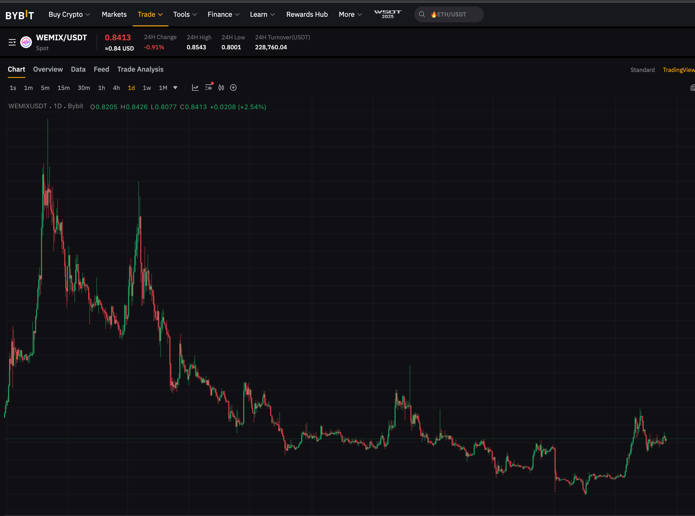Click the display settings eye icon
Image resolution: width=695 pixels, height=516 pixels.
(208, 88)
